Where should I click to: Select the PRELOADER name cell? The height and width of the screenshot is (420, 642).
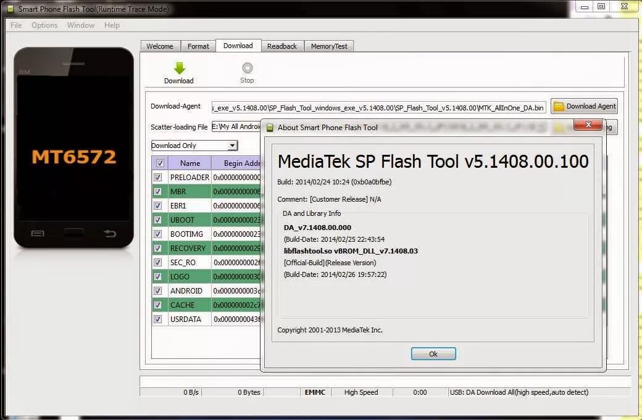pyautogui.click(x=190, y=177)
